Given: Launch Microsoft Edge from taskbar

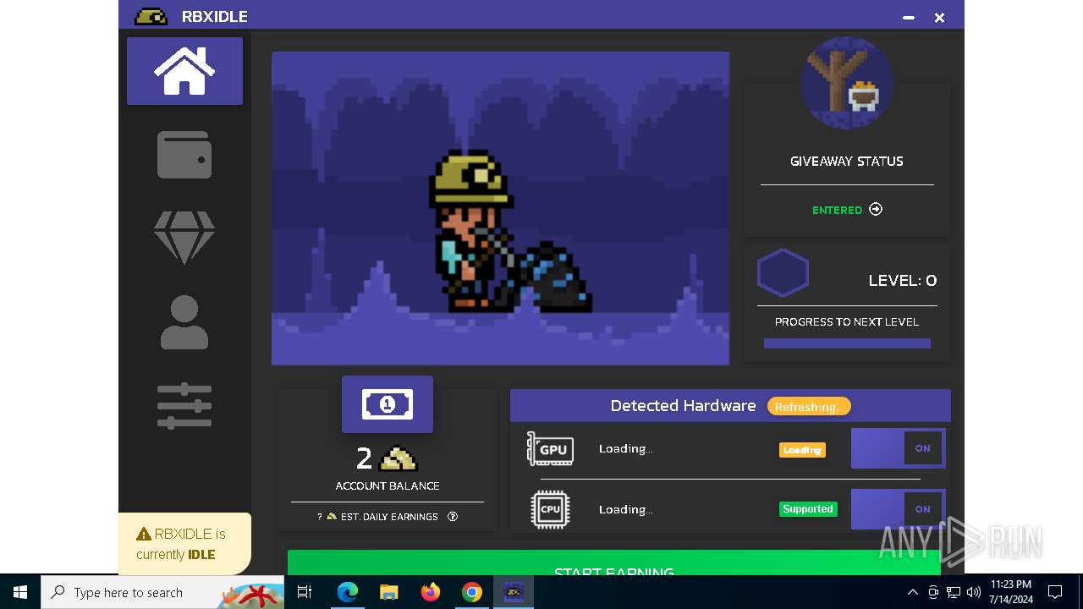Looking at the screenshot, I should pyautogui.click(x=347, y=592).
